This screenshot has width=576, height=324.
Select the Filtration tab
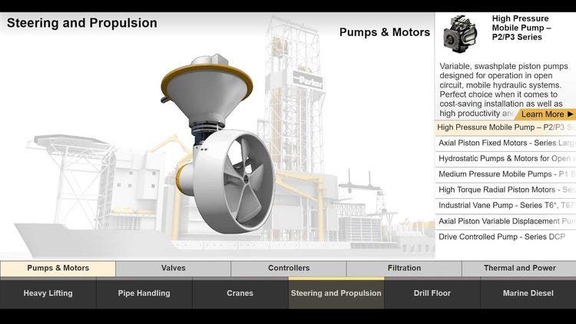click(x=404, y=269)
